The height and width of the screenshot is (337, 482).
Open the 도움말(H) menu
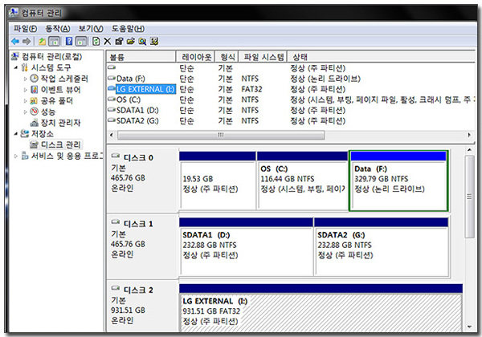(x=128, y=29)
